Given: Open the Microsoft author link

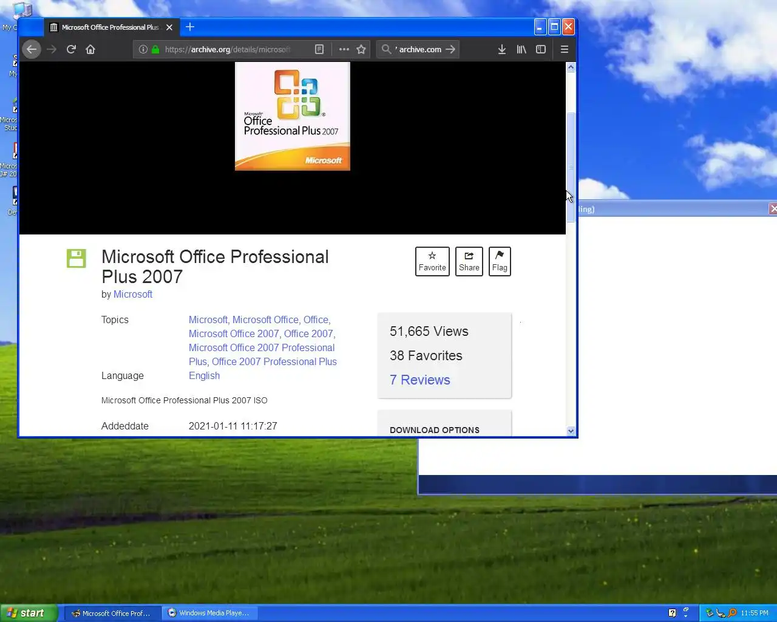Looking at the screenshot, I should coord(133,294).
